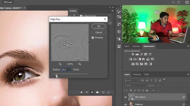
Task: Add a Black & White adjustment
Action: coord(139,59)
